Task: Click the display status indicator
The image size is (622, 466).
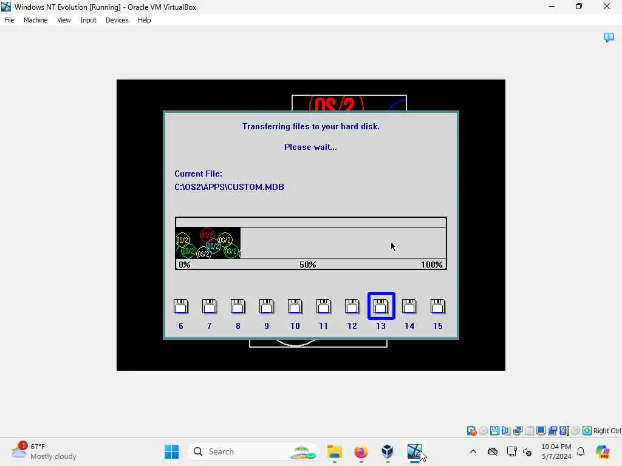Action: pyautogui.click(x=541, y=431)
